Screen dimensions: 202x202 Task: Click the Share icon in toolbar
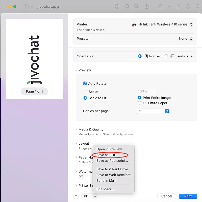click(146, 7)
